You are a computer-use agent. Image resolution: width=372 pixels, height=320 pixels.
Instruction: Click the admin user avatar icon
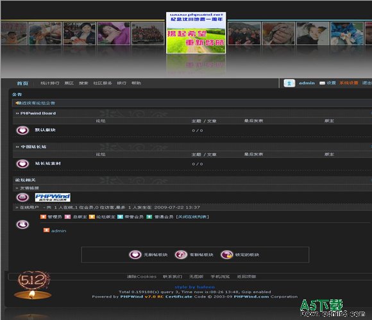pyautogui.click(x=289, y=83)
